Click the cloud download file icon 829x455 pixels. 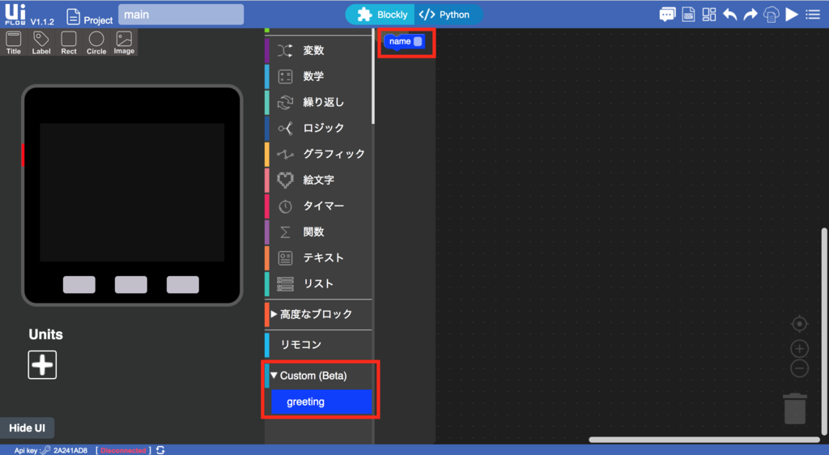[x=771, y=15]
